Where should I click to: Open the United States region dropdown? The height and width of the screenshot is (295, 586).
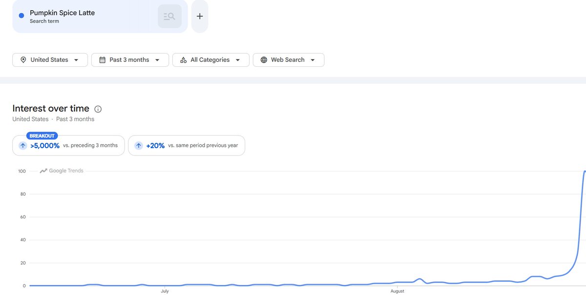[50, 60]
